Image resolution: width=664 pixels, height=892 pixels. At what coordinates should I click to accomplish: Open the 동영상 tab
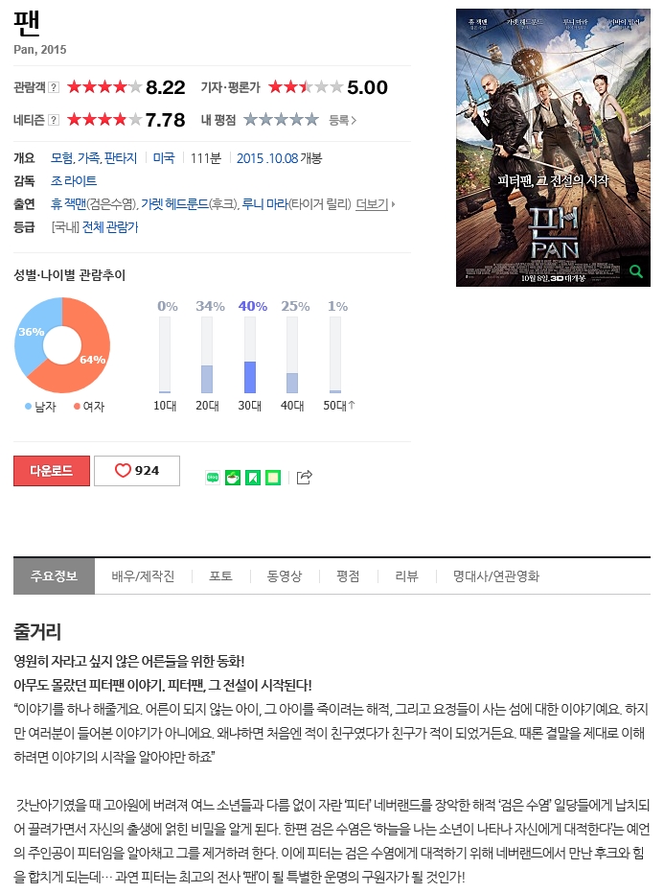click(x=285, y=576)
